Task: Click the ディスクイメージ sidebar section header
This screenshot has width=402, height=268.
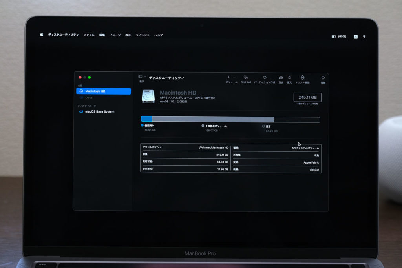Action: click(87, 106)
